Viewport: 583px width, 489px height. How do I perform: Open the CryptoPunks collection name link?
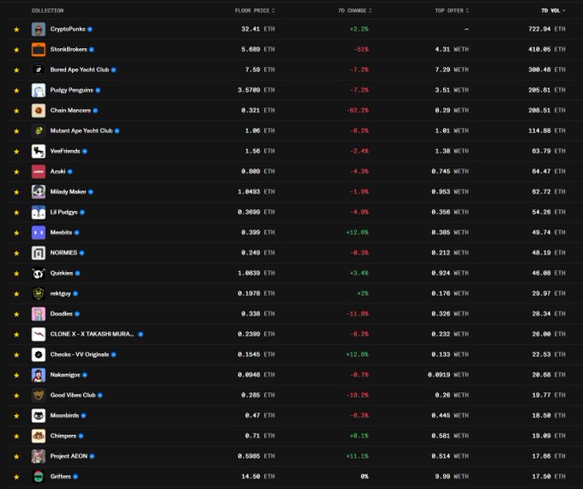point(68,29)
